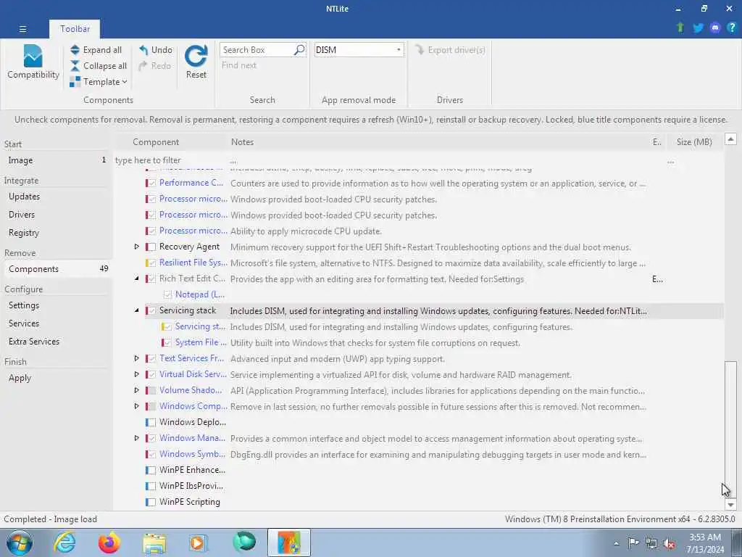Expand the Windows Component node

click(137, 406)
